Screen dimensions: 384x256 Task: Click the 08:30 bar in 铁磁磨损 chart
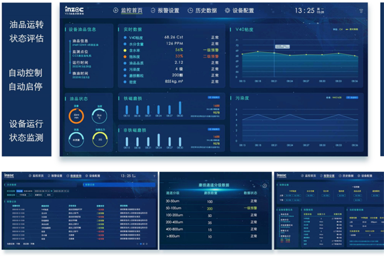pos(180,108)
